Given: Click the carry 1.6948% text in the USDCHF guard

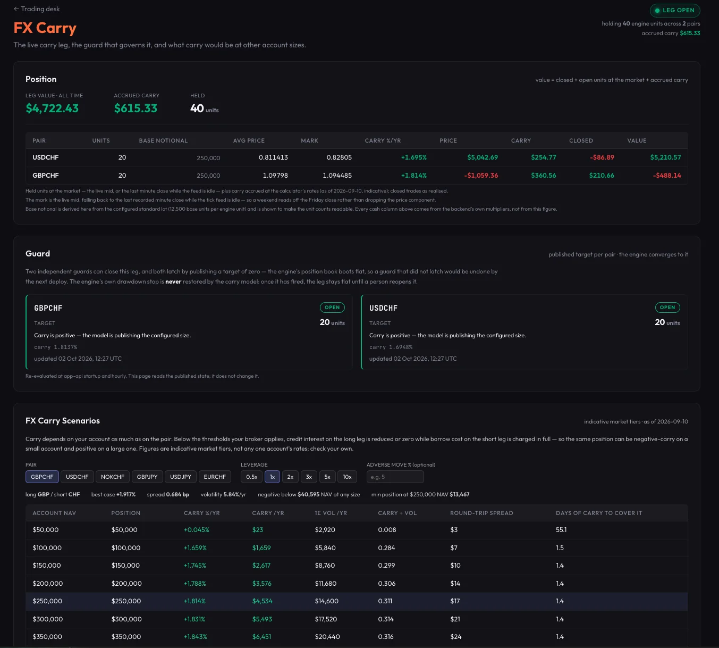Looking at the screenshot, I should click(x=391, y=347).
